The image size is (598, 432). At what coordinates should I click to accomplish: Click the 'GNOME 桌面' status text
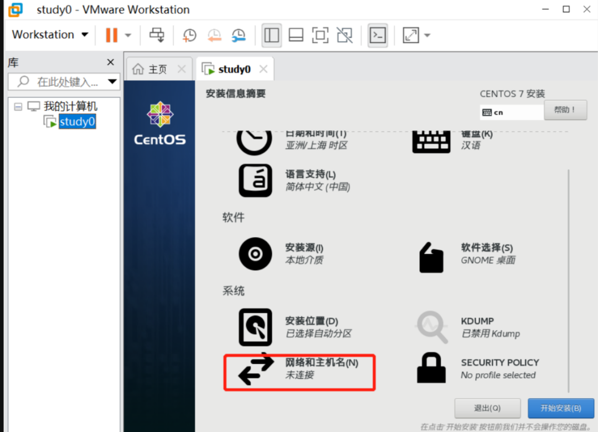tap(488, 260)
